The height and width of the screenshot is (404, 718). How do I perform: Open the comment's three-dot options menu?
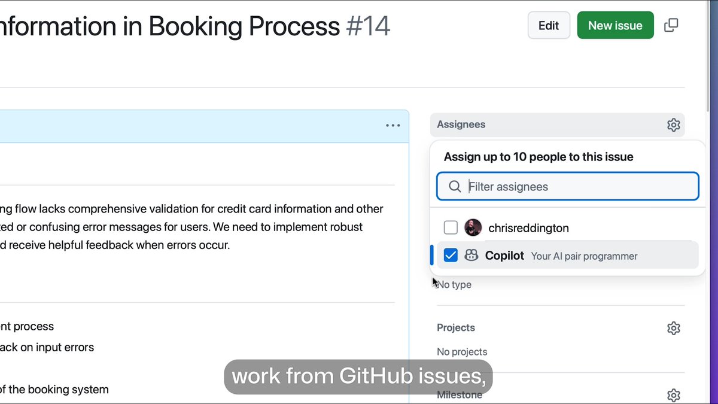(393, 126)
